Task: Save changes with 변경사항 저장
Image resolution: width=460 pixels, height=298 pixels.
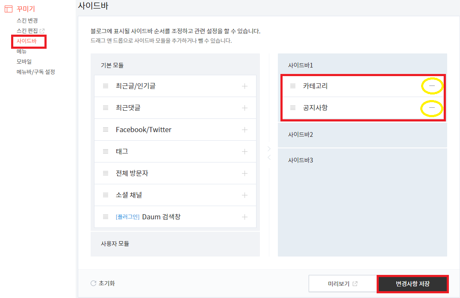Action: click(413, 283)
